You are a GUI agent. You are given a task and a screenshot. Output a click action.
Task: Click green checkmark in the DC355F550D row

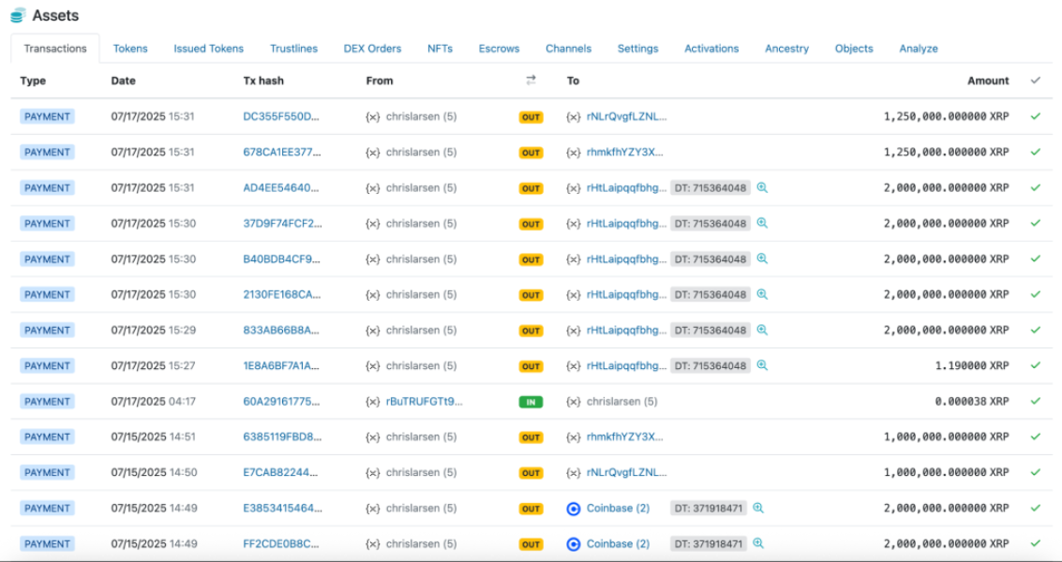(x=1035, y=117)
